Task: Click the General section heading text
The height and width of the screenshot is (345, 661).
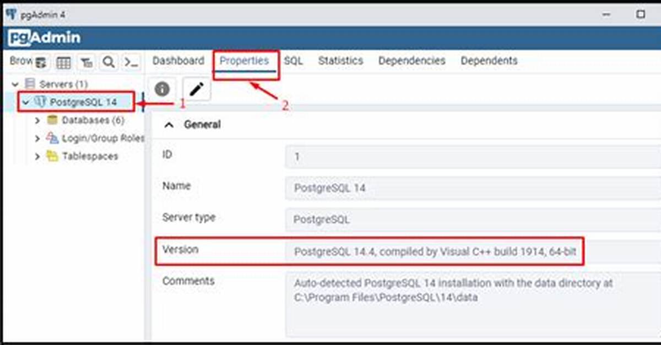Action: [202, 125]
